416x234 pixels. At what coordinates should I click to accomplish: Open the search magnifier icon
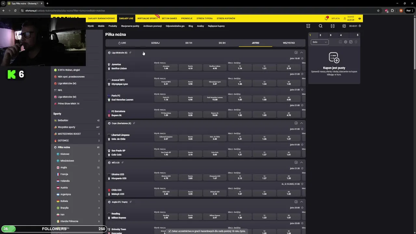320,26
